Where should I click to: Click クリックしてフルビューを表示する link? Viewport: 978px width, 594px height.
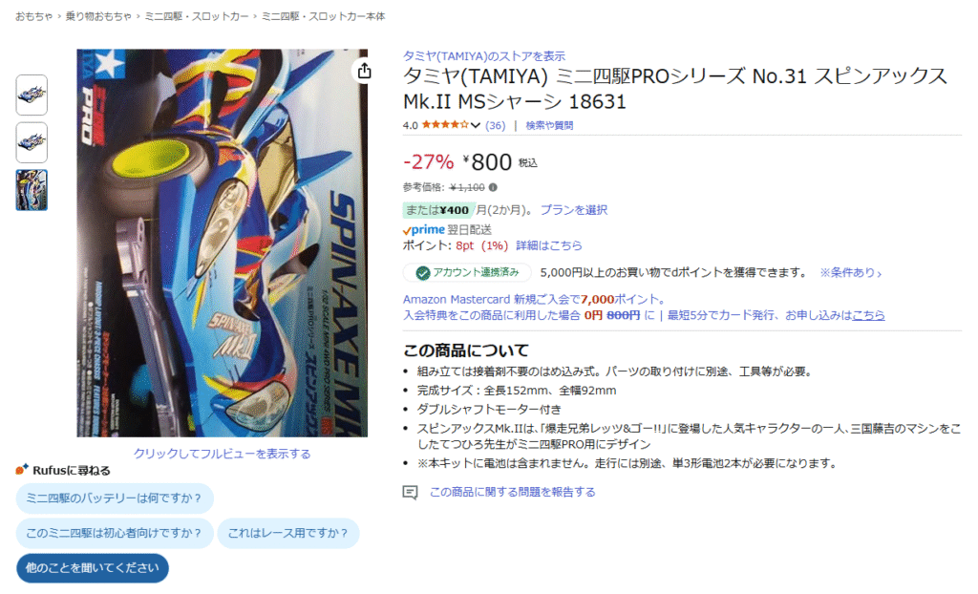click(x=222, y=454)
